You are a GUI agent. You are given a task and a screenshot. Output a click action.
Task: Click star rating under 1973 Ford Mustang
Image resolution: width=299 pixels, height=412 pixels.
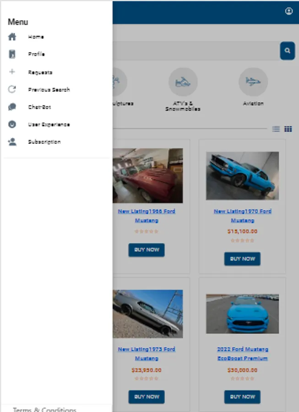coord(147,379)
